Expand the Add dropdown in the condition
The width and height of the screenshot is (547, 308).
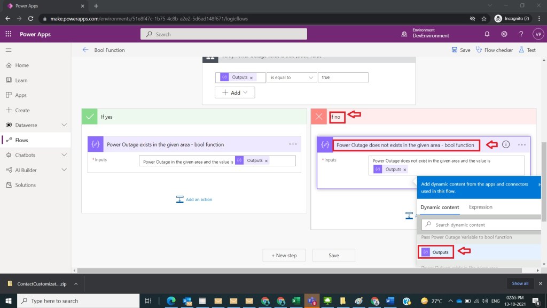click(235, 93)
